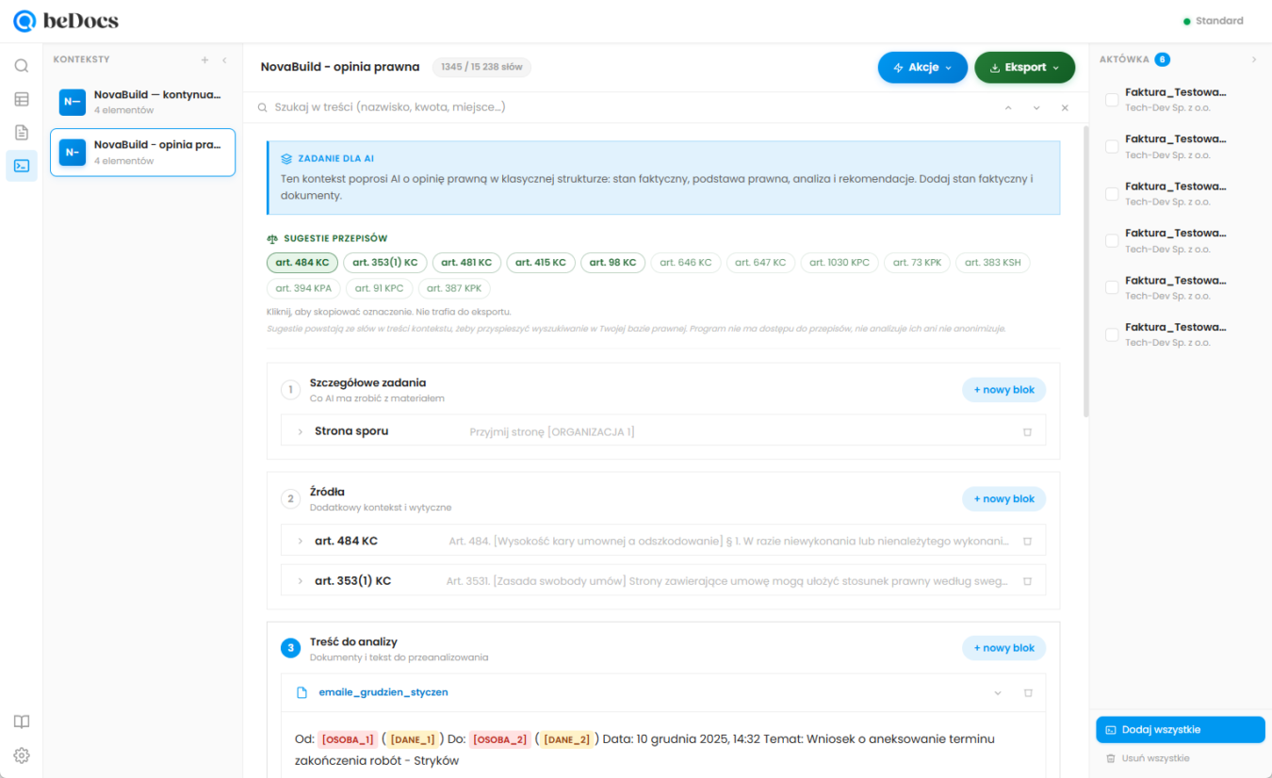Add new block to Treść do analizy
The width and height of the screenshot is (1272, 778).
1003,648
